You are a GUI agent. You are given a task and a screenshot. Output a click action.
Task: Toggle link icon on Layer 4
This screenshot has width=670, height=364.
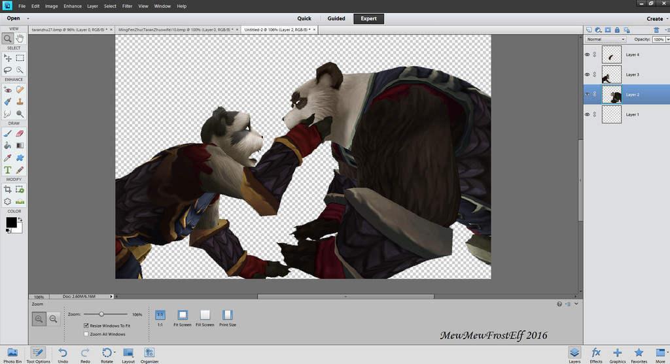point(595,55)
